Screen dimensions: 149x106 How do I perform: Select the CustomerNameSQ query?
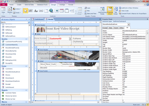(x=14, y=45)
